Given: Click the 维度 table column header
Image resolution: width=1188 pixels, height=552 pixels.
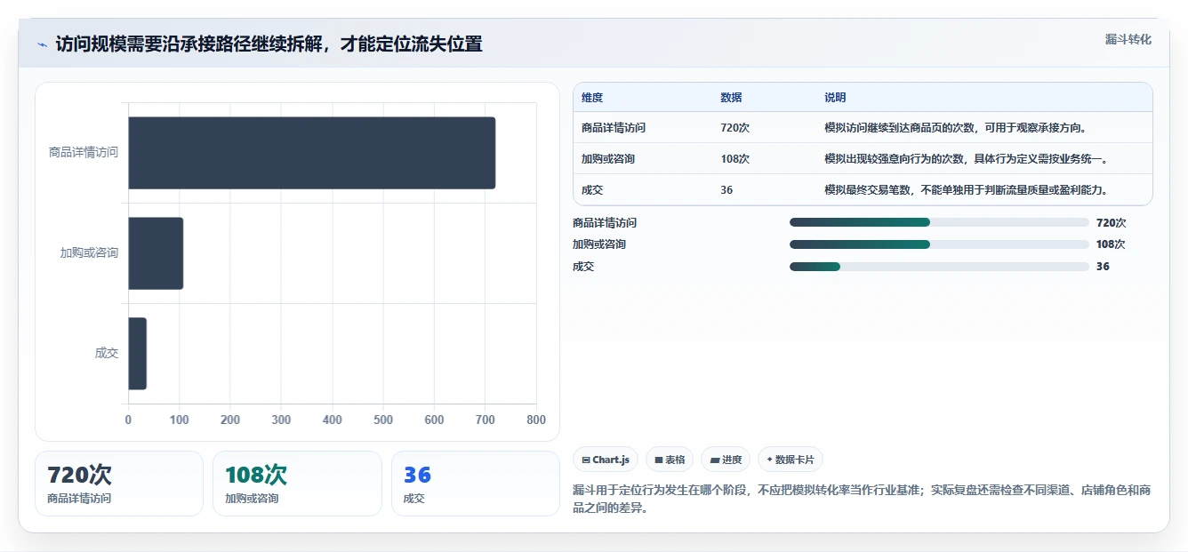Looking at the screenshot, I should pos(592,98).
